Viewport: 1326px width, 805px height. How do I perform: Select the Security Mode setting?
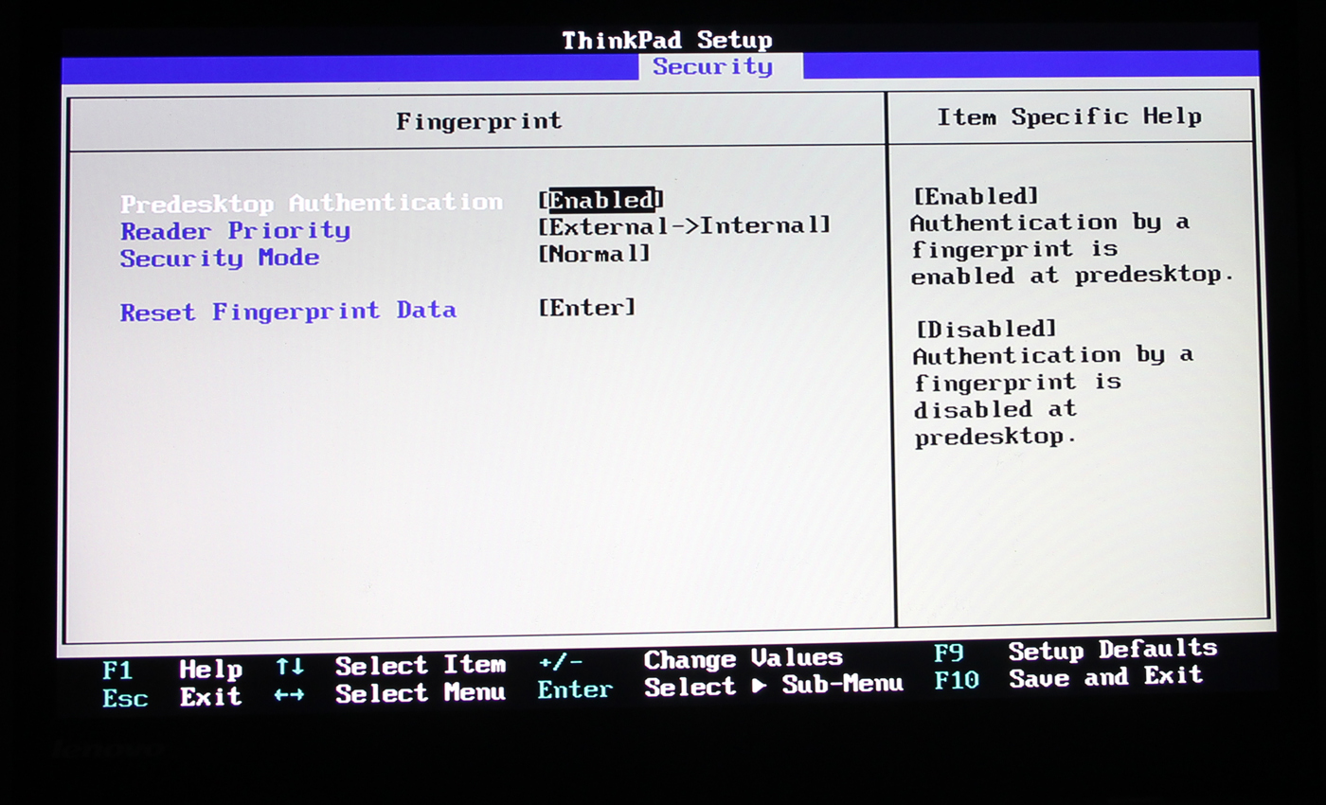220,258
